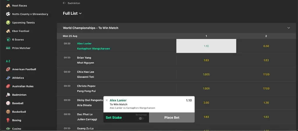The image size is (298, 131).
Task: Toggle the Remember stake switch
Action: tap(141, 118)
